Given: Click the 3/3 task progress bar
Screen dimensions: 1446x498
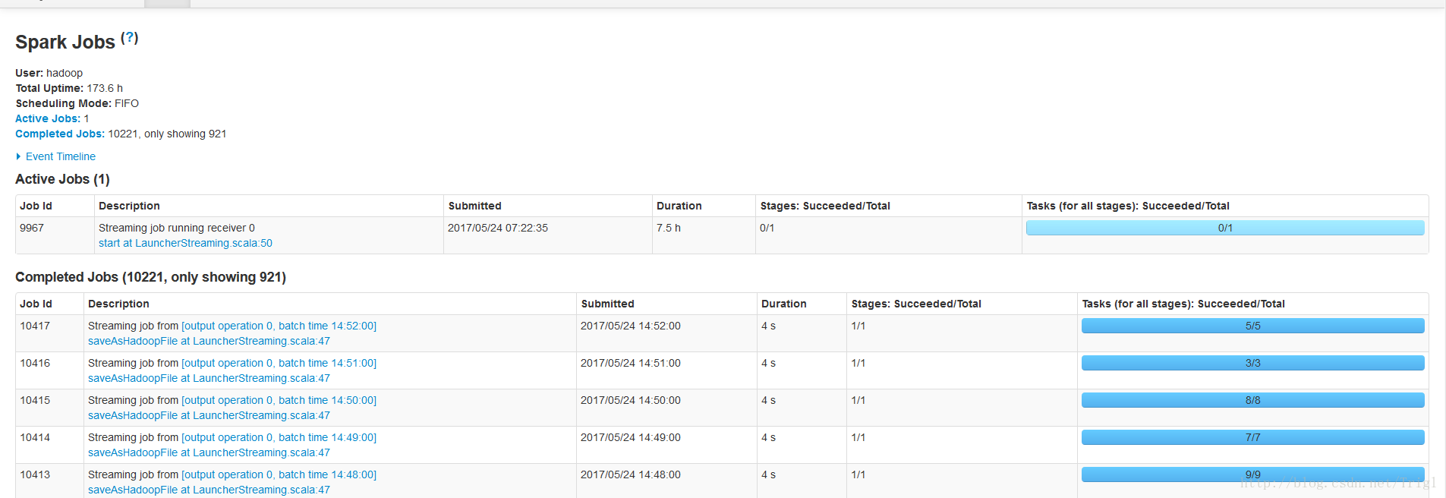Looking at the screenshot, I should (1252, 363).
